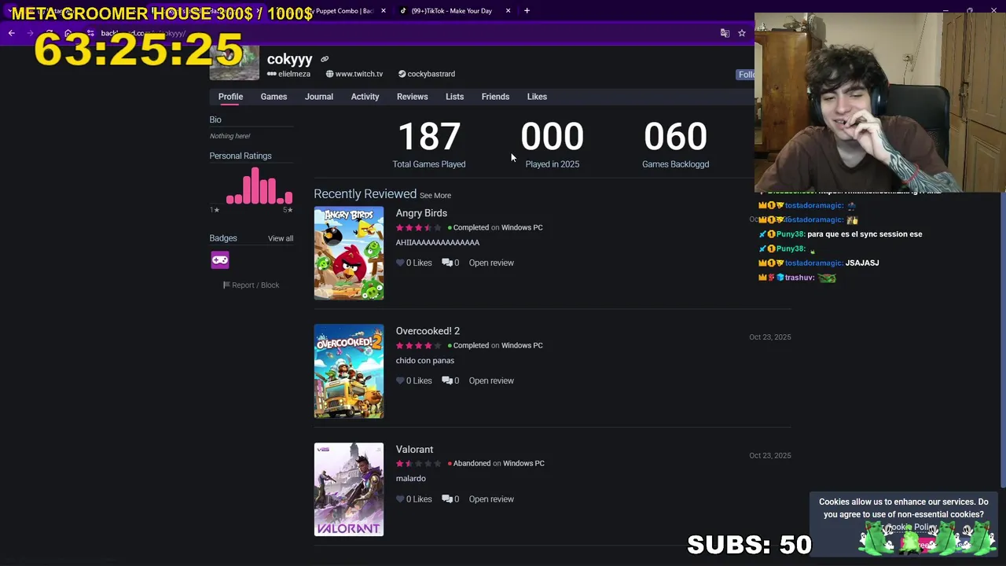Click the 'malardo' review text
This screenshot has height=566, width=1006.
411,479
